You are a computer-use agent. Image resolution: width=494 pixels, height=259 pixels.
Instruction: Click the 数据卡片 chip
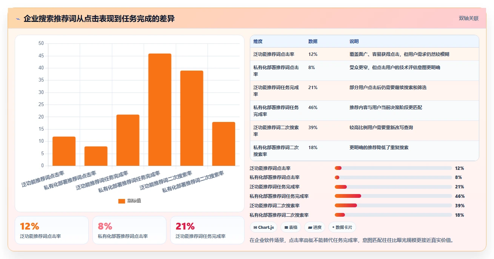[x=342, y=227]
